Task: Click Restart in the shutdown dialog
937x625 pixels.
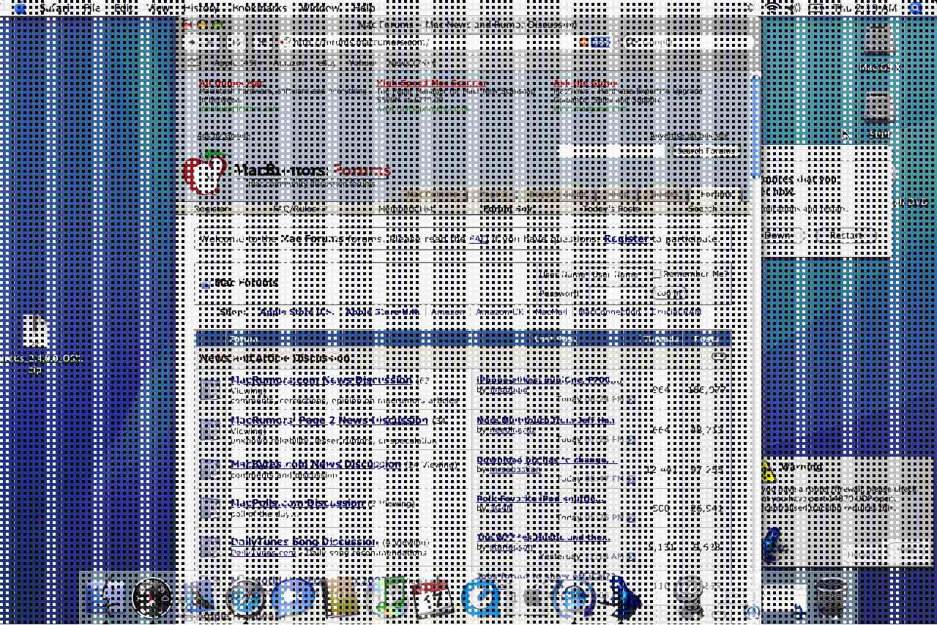Action: click(x=847, y=236)
